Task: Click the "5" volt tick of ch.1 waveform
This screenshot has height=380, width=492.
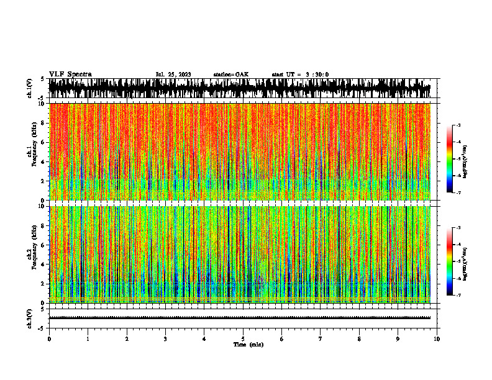Action: pos(42,79)
